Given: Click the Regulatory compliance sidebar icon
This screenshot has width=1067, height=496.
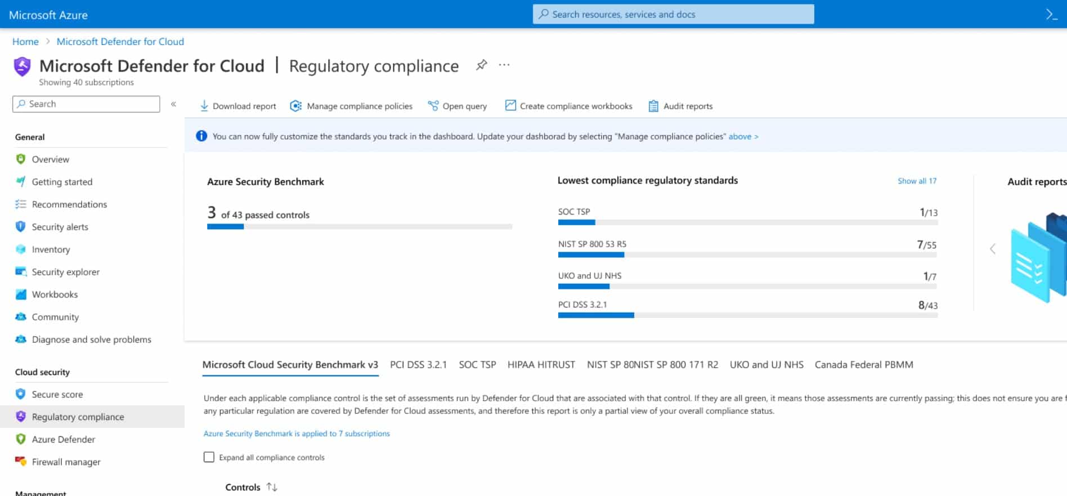Looking at the screenshot, I should (21, 417).
